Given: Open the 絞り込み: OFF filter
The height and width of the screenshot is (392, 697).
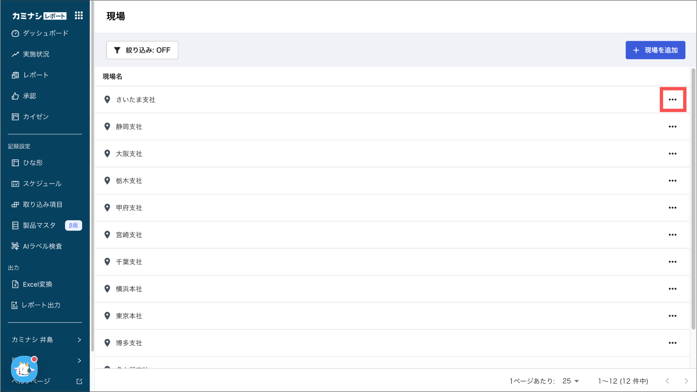Looking at the screenshot, I should point(142,50).
